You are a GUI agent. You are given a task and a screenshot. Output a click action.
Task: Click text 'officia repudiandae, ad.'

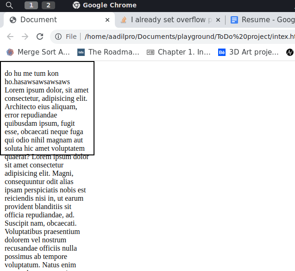pos(39,215)
